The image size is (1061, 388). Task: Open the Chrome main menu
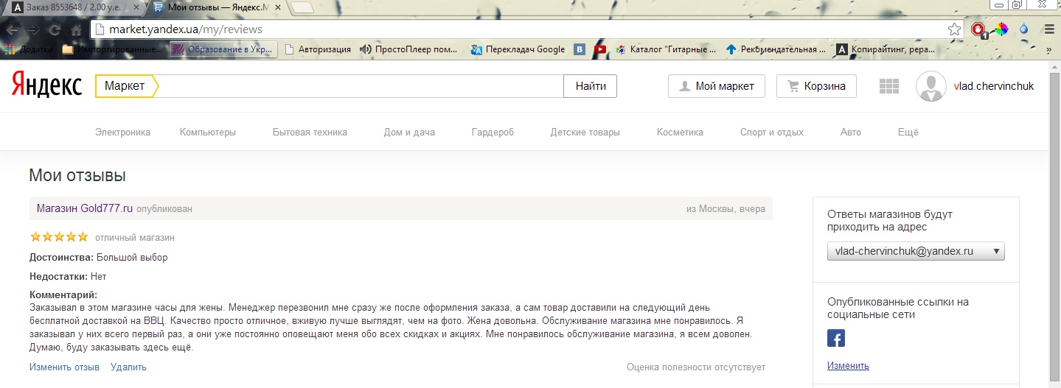[x=1048, y=29]
